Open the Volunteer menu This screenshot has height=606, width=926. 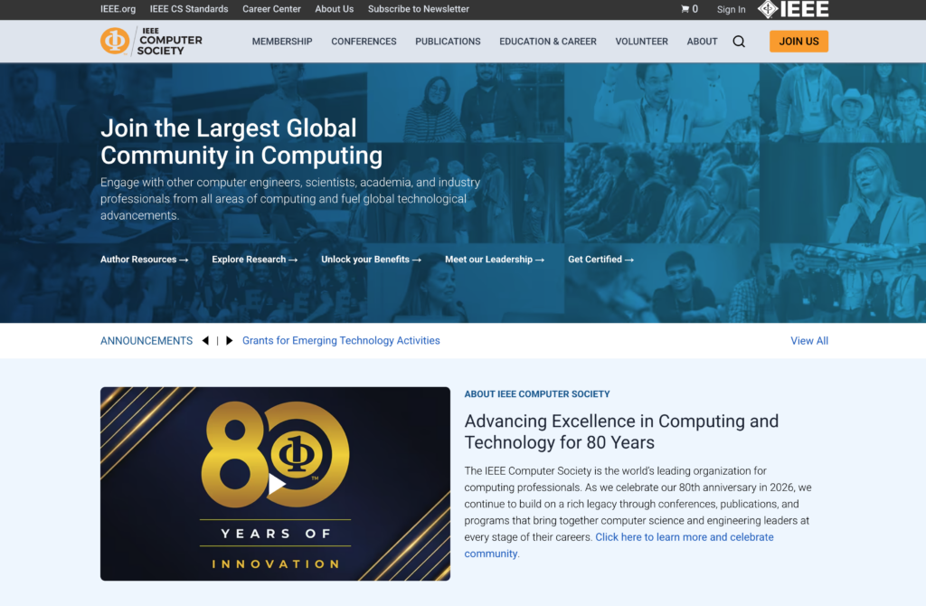point(641,42)
